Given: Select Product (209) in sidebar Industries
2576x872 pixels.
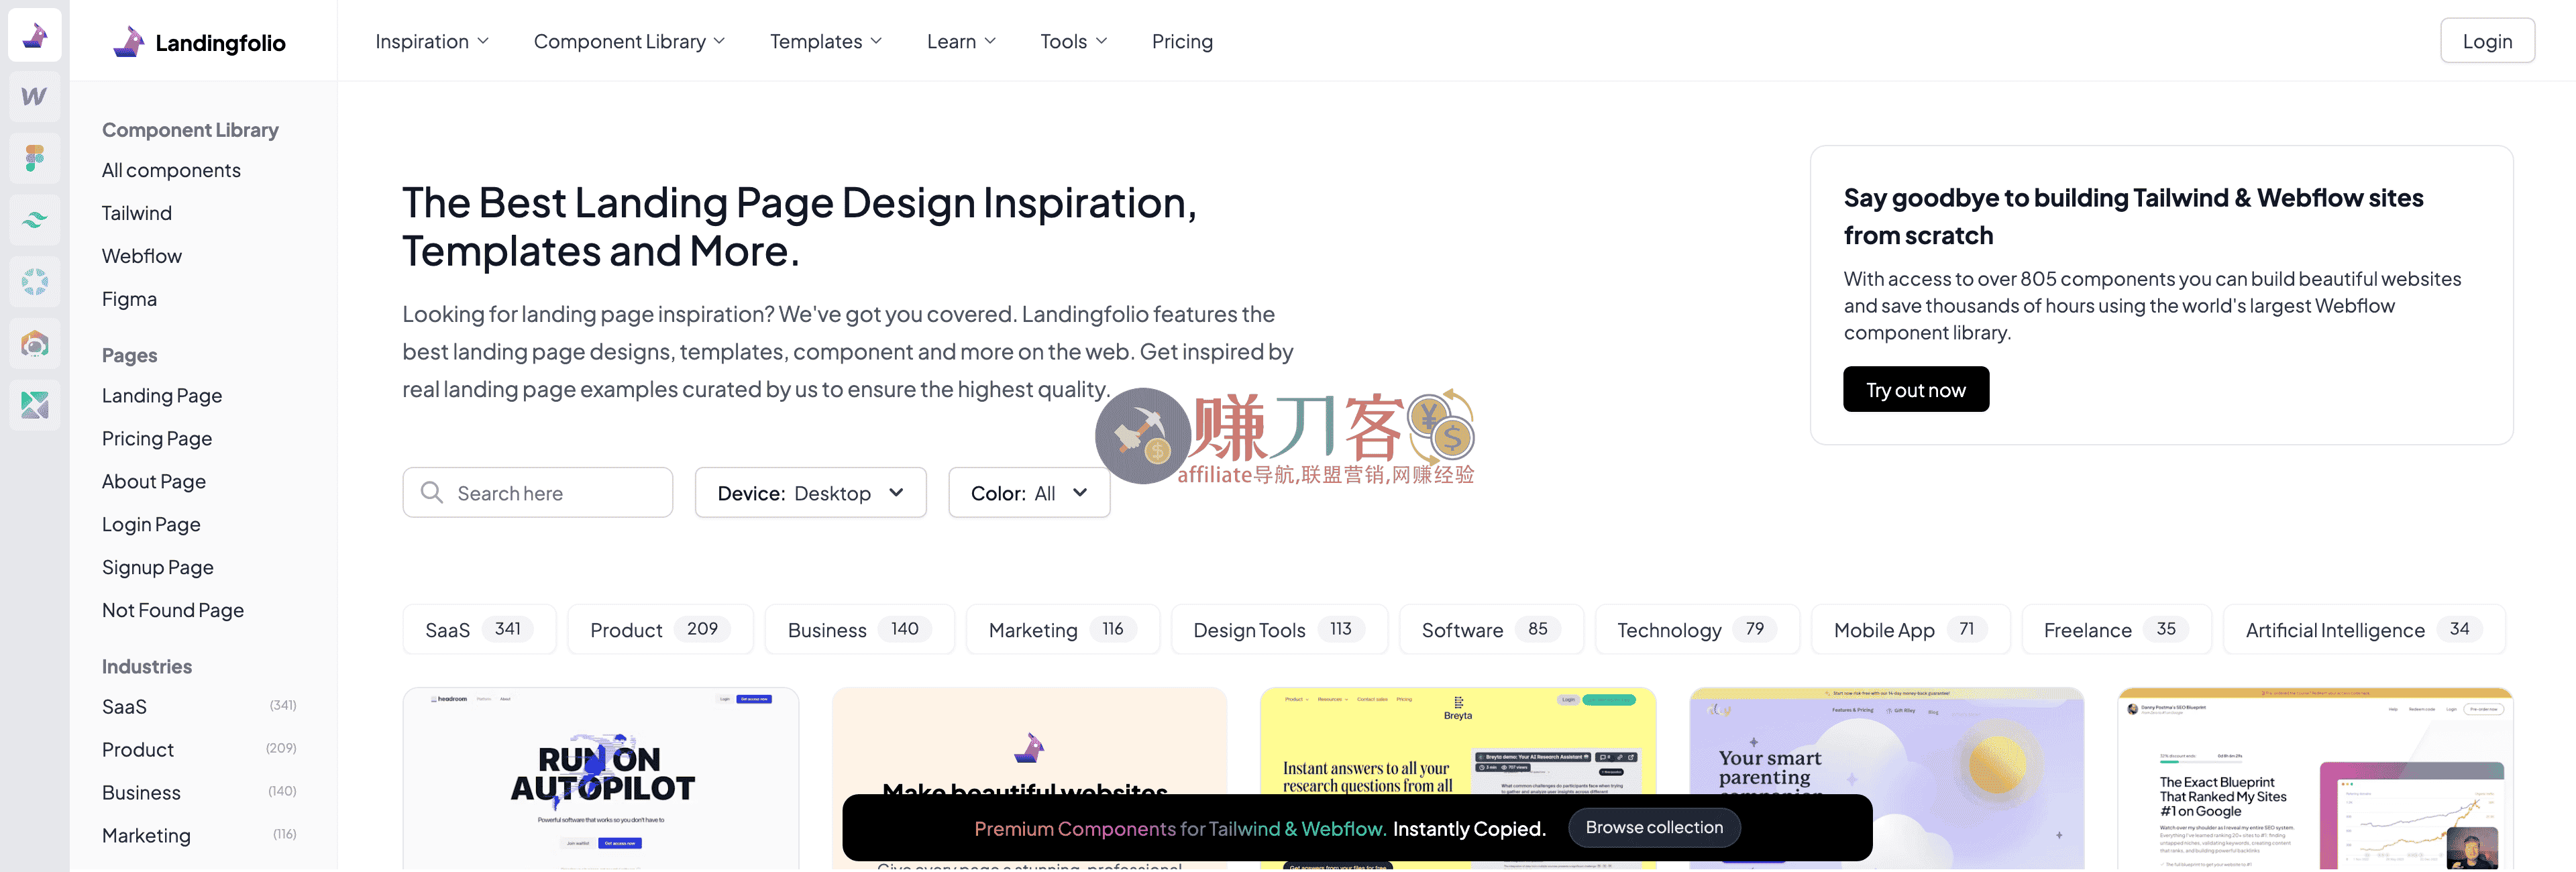Looking at the screenshot, I should click(199, 750).
